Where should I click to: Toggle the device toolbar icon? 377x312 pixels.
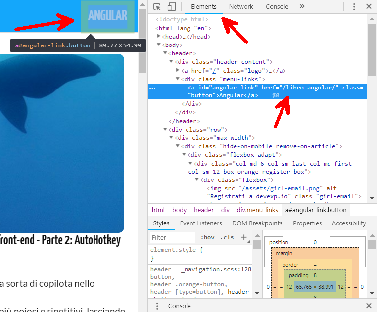[x=171, y=7]
